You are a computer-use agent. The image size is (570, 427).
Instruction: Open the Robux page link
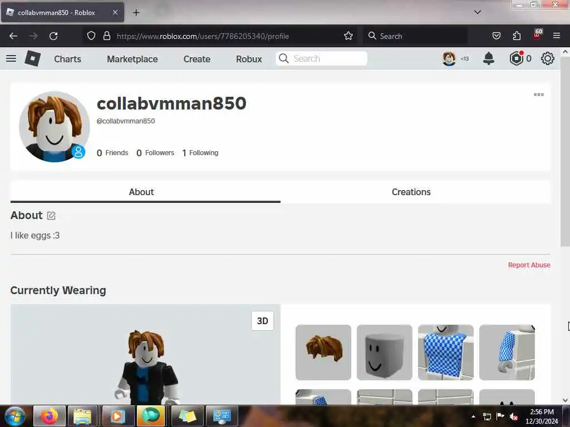249,59
